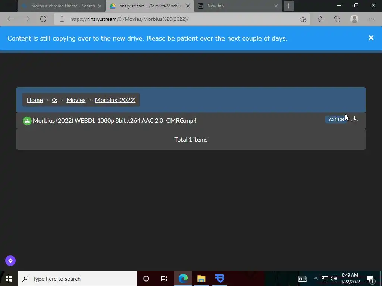
Task: Open the Windows Start menu
Action: click(9, 279)
